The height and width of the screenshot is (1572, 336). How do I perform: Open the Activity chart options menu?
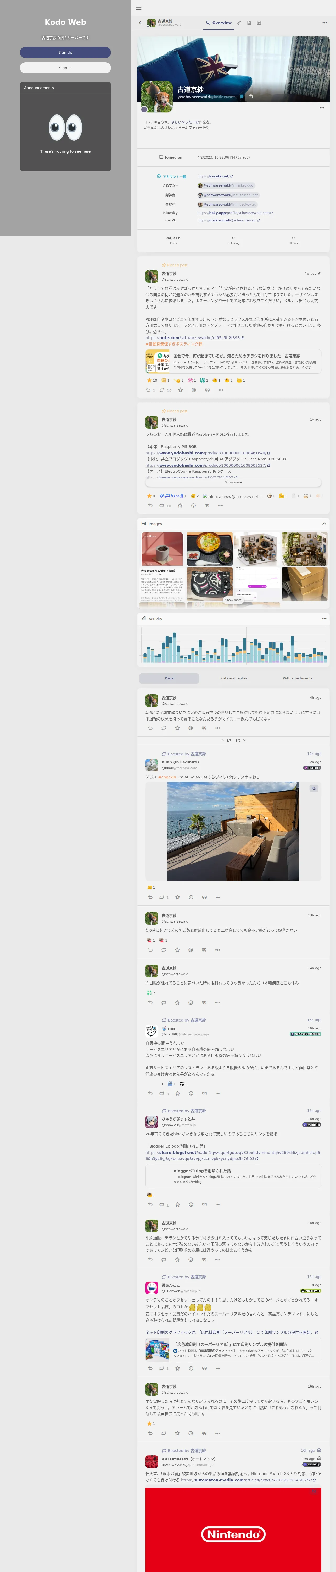pyautogui.click(x=324, y=619)
